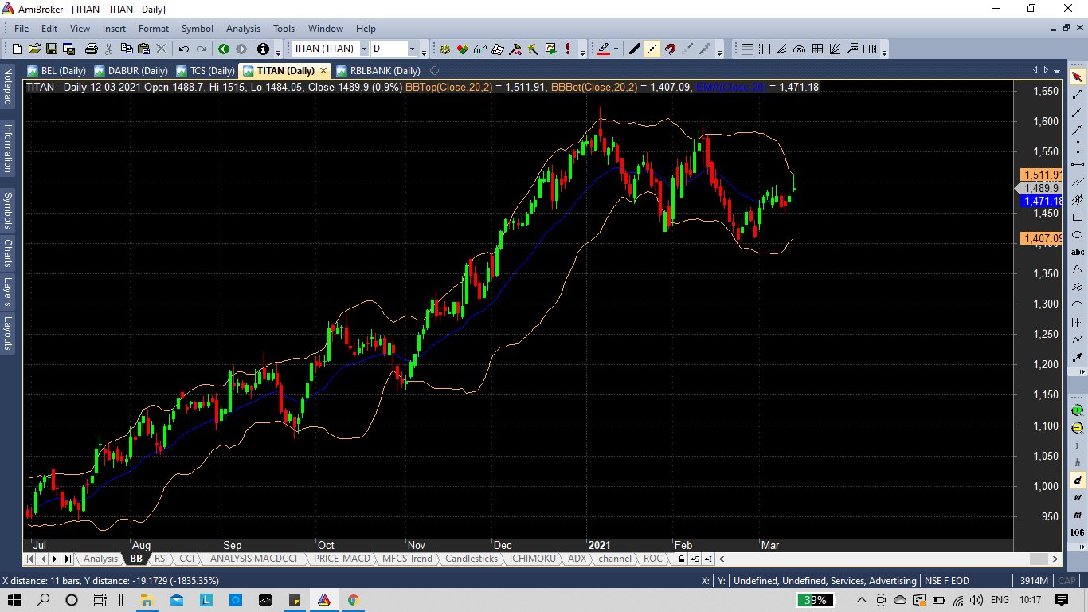Select the grid study icon

pos(817,49)
